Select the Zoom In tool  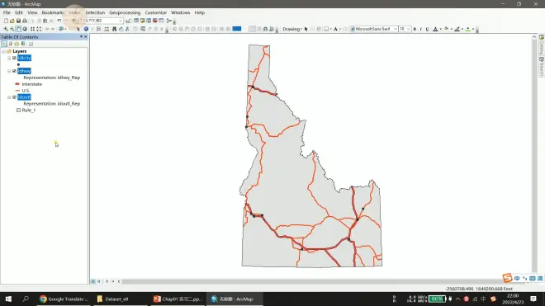[6, 29]
